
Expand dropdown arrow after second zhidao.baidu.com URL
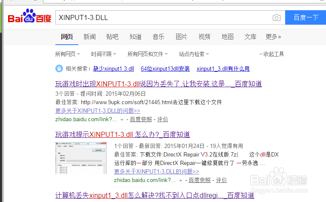(181, 180)
